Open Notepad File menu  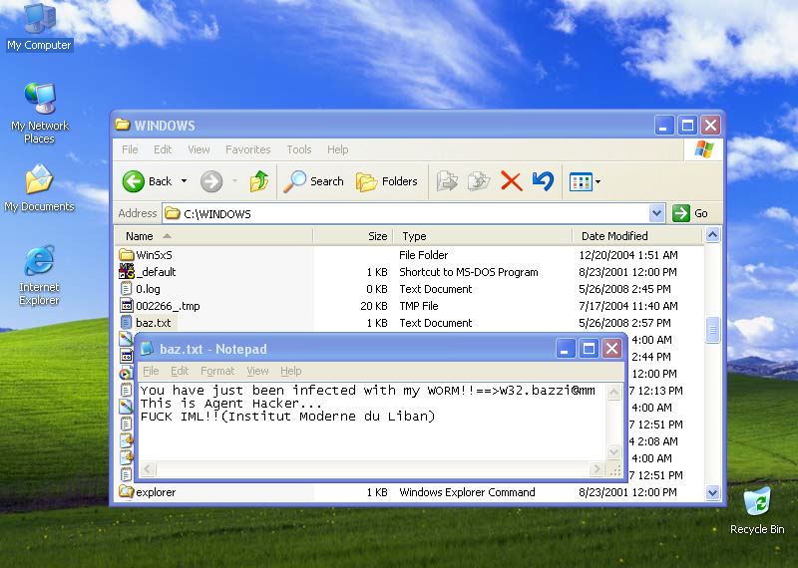pyautogui.click(x=151, y=371)
